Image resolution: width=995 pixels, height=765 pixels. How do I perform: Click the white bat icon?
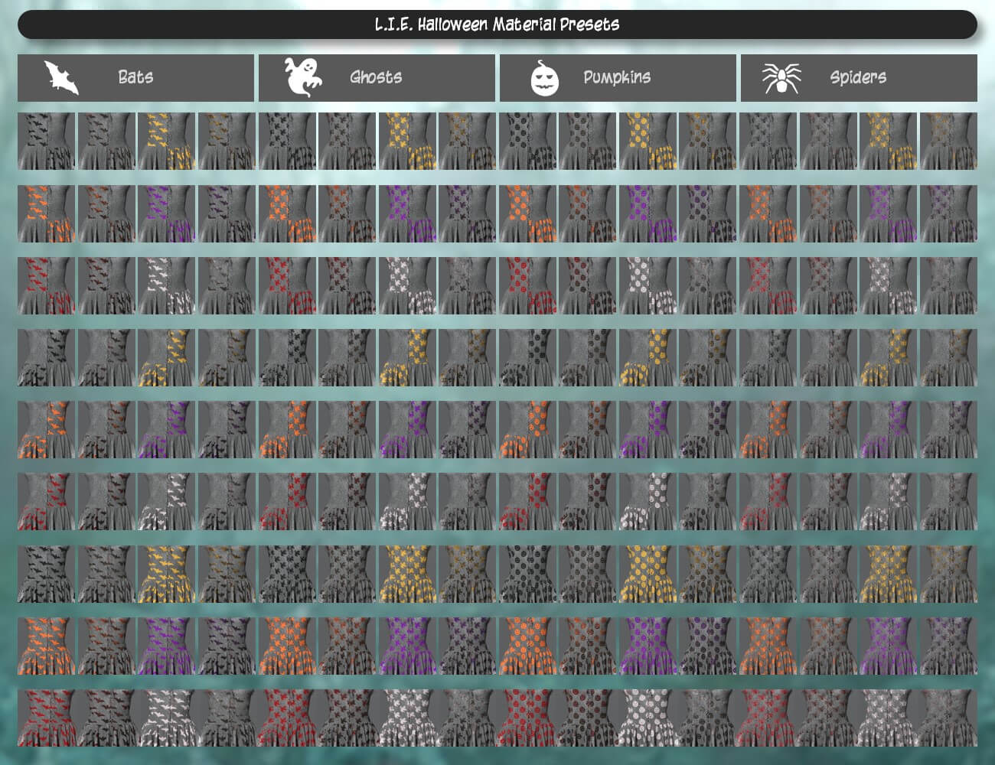click(x=61, y=78)
